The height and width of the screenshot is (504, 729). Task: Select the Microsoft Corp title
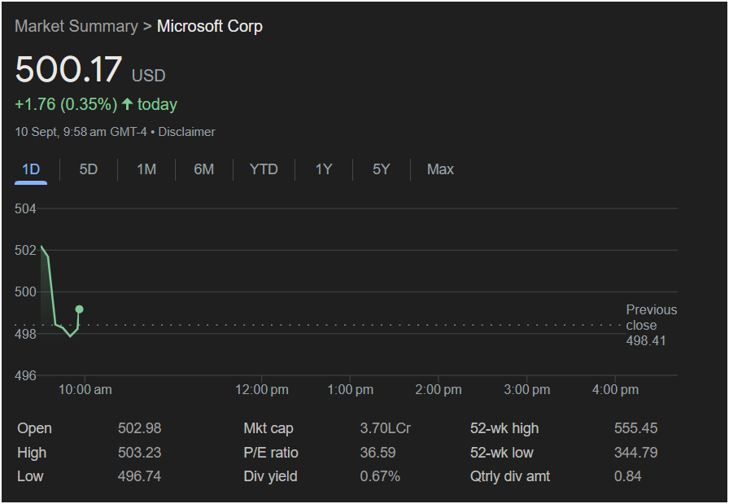click(210, 26)
